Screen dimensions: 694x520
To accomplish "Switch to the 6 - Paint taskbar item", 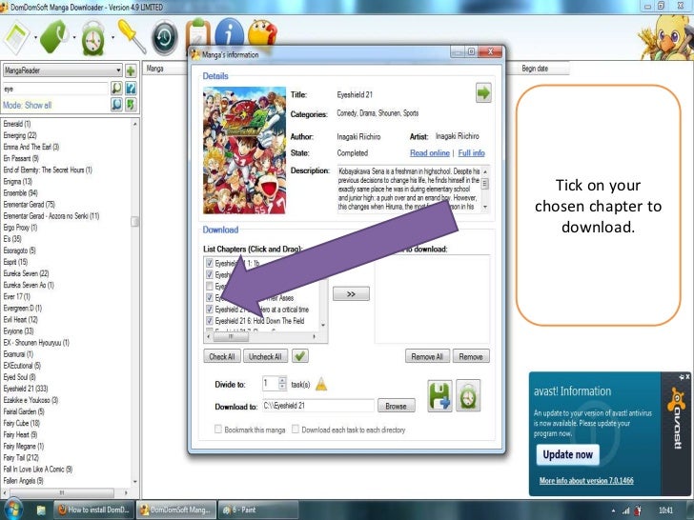I will 257,510.
